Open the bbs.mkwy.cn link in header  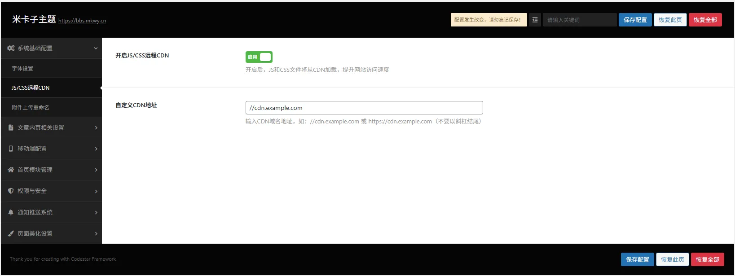click(82, 21)
